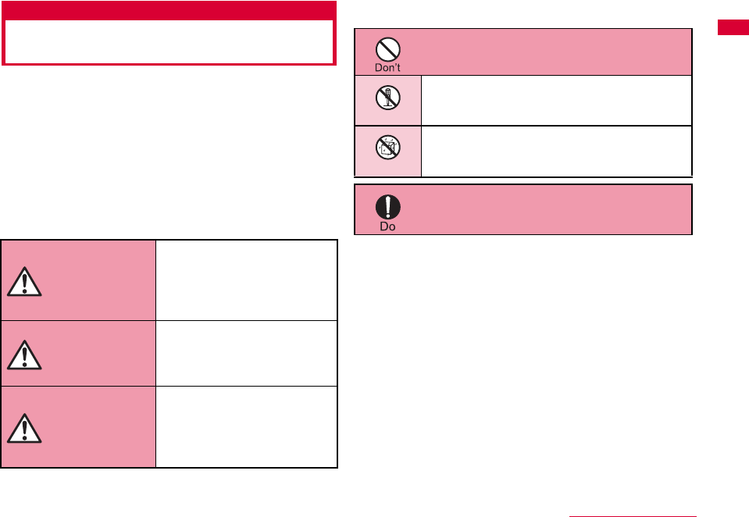Click the white box under red header
Screen dimensions: 749x517
click(x=169, y=41)
